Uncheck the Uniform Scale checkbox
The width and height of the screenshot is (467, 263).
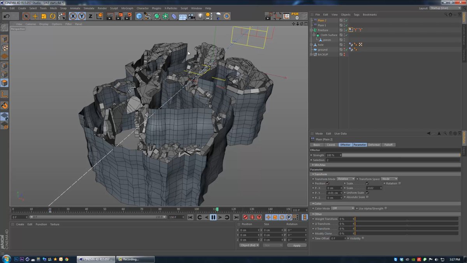(367, 193)
